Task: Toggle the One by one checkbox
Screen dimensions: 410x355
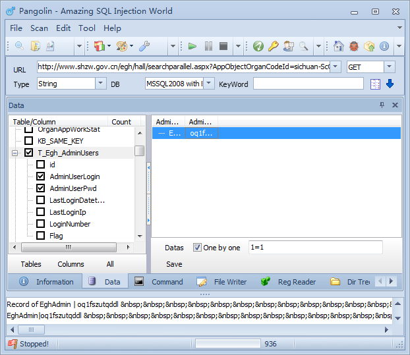Action: 197,248
